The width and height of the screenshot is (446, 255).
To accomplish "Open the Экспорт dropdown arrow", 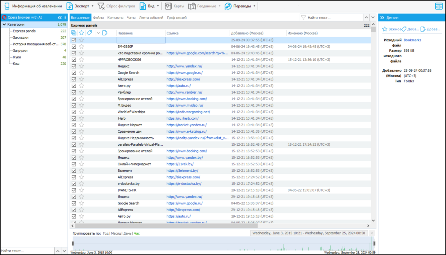I will [x=92, y=6].
